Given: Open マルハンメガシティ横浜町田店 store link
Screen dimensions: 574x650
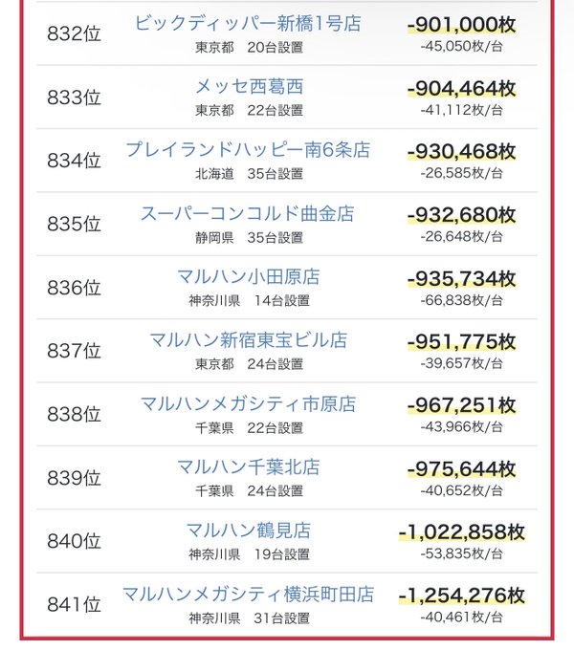Looking at the screenshot, I should pos(248,595).
